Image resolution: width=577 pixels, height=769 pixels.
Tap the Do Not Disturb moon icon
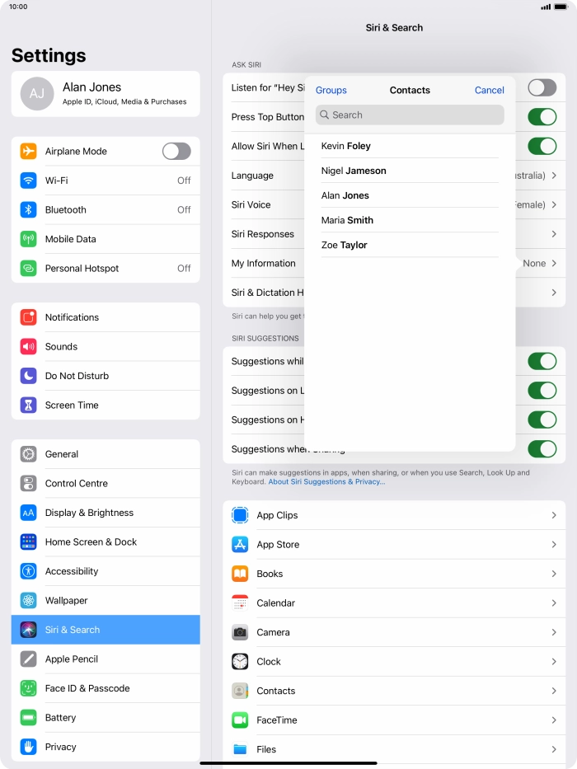click(x=29, y=376)
